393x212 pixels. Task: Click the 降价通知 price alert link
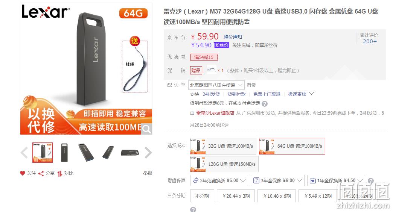[233, 37]
